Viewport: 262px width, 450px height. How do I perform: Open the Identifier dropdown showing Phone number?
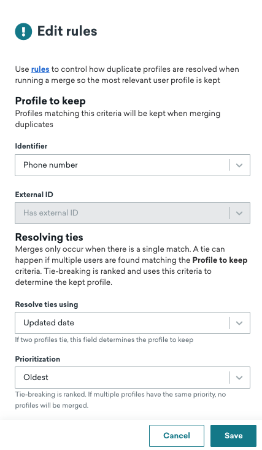coord(133,165)
